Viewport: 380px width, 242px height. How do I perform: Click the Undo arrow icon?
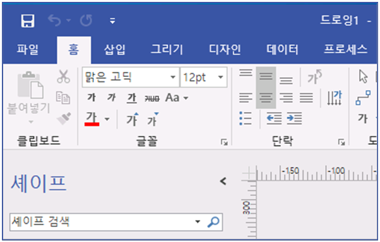54,20
